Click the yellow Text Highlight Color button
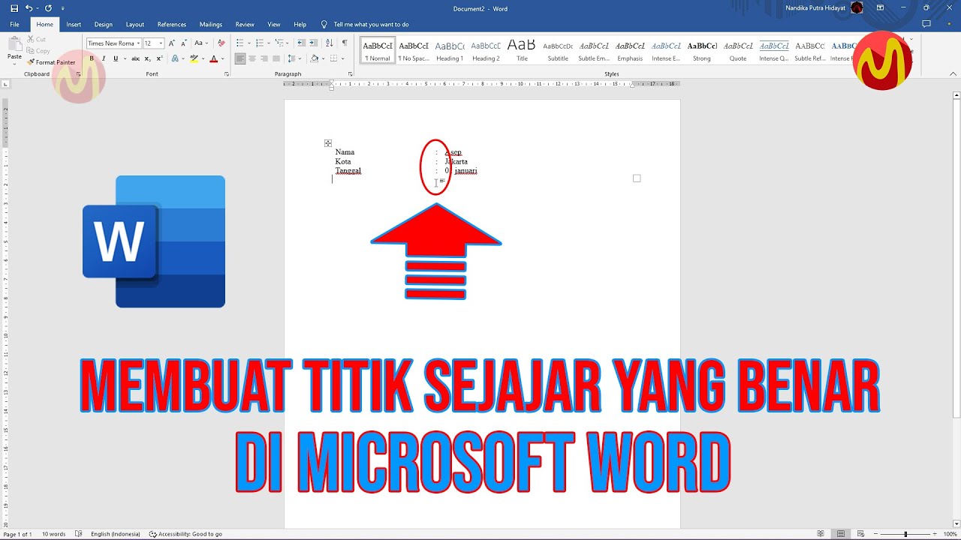 [x=194, y=58]
